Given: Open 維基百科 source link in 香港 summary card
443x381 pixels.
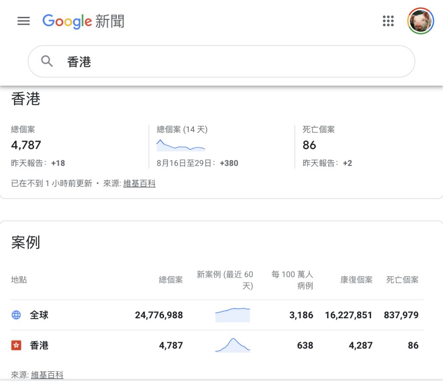Looking at the screenshot, I should pyautogui.click(x=139, y=183).
